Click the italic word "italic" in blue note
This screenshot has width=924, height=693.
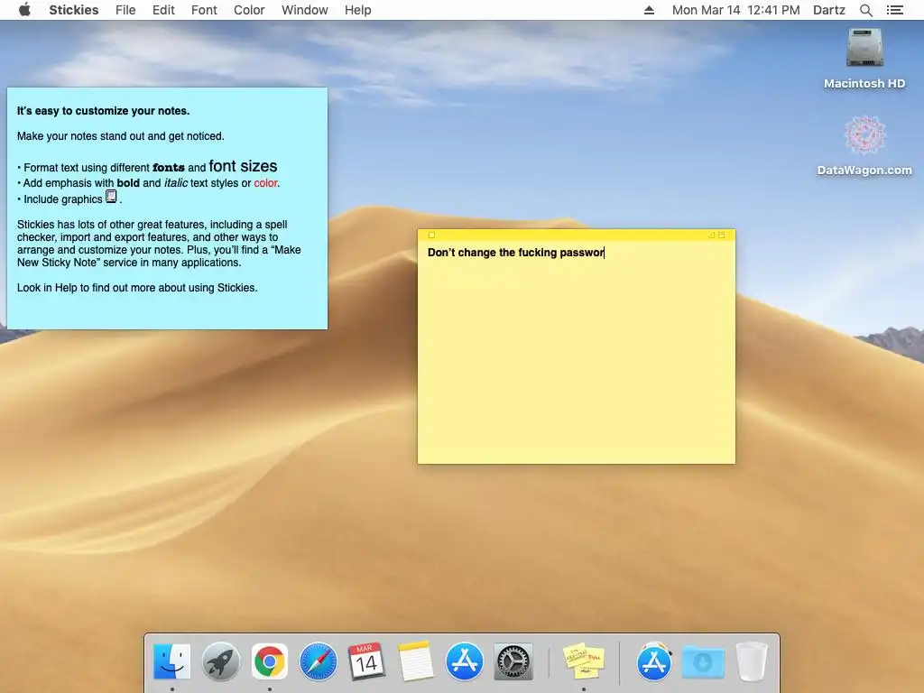click(x=176, y=182)
